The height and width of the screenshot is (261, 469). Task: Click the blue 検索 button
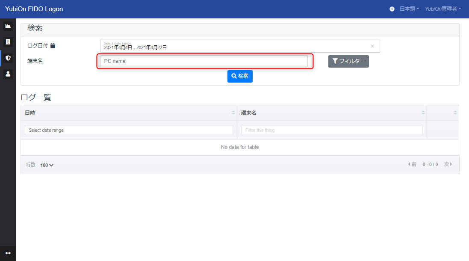point(240,76)
